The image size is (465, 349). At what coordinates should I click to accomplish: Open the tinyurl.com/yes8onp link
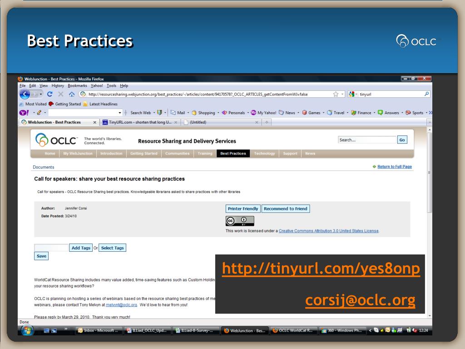[321, 269]
